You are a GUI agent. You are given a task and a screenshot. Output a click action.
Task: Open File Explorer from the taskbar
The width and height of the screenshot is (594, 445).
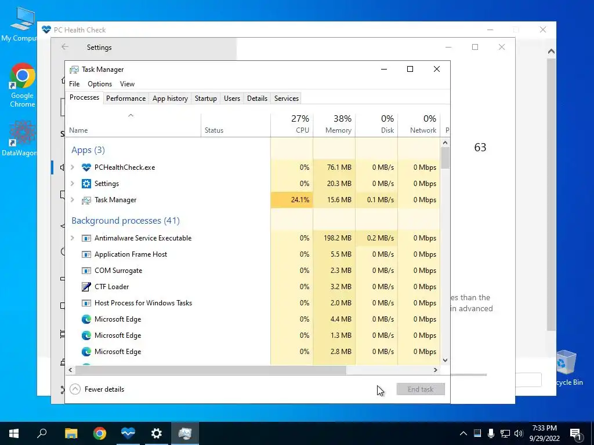[71, 433]
